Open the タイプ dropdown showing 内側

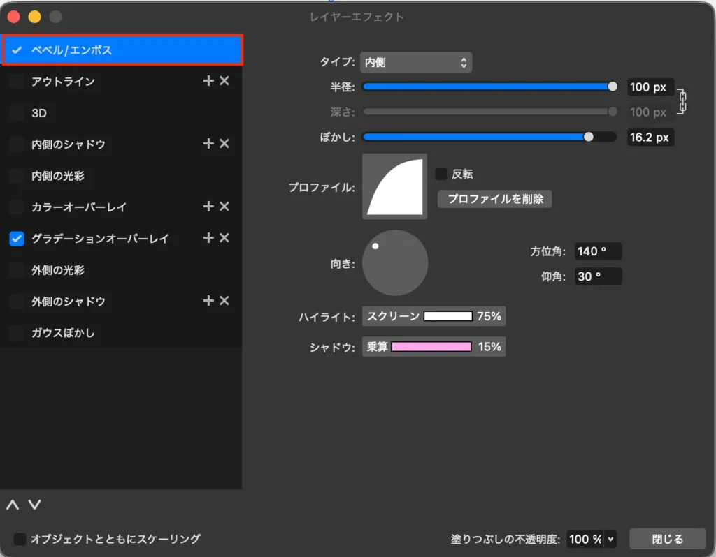(415, 62)
